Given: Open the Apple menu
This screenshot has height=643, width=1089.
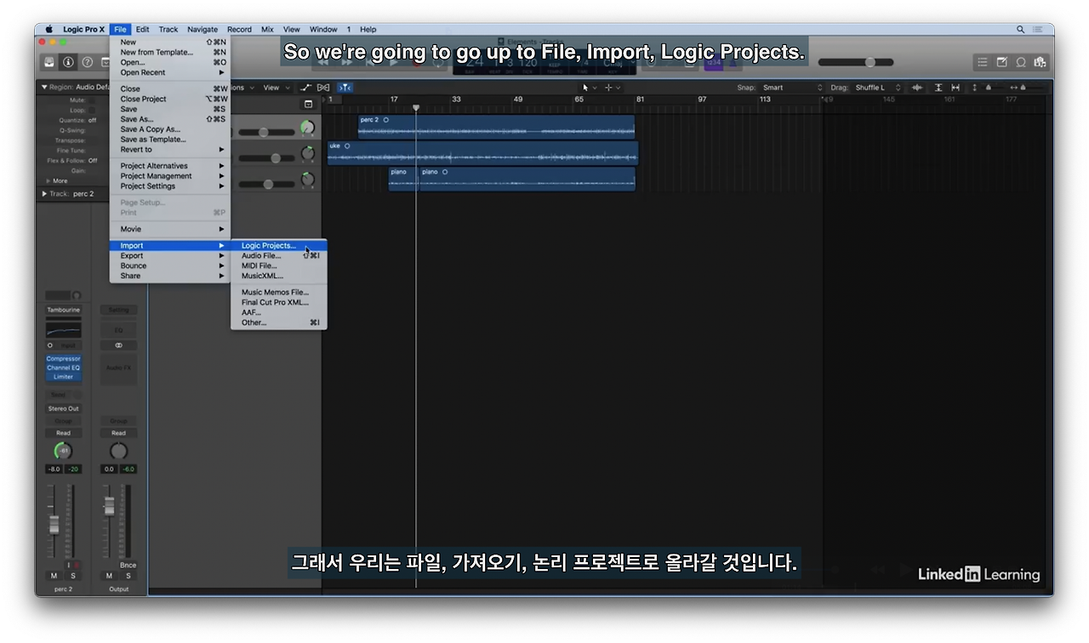Looking at the screenshot, I should coord(48,29).
